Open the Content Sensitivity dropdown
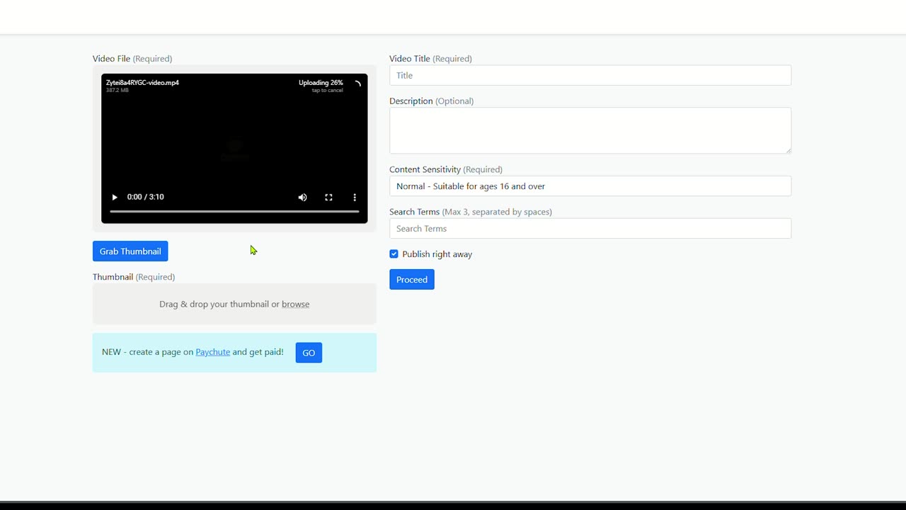 pyautogui.click(x=590, y=186)
